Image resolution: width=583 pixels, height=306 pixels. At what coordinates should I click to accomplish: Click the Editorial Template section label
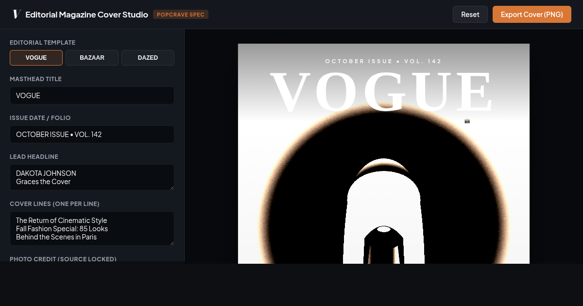pos(43,43)
